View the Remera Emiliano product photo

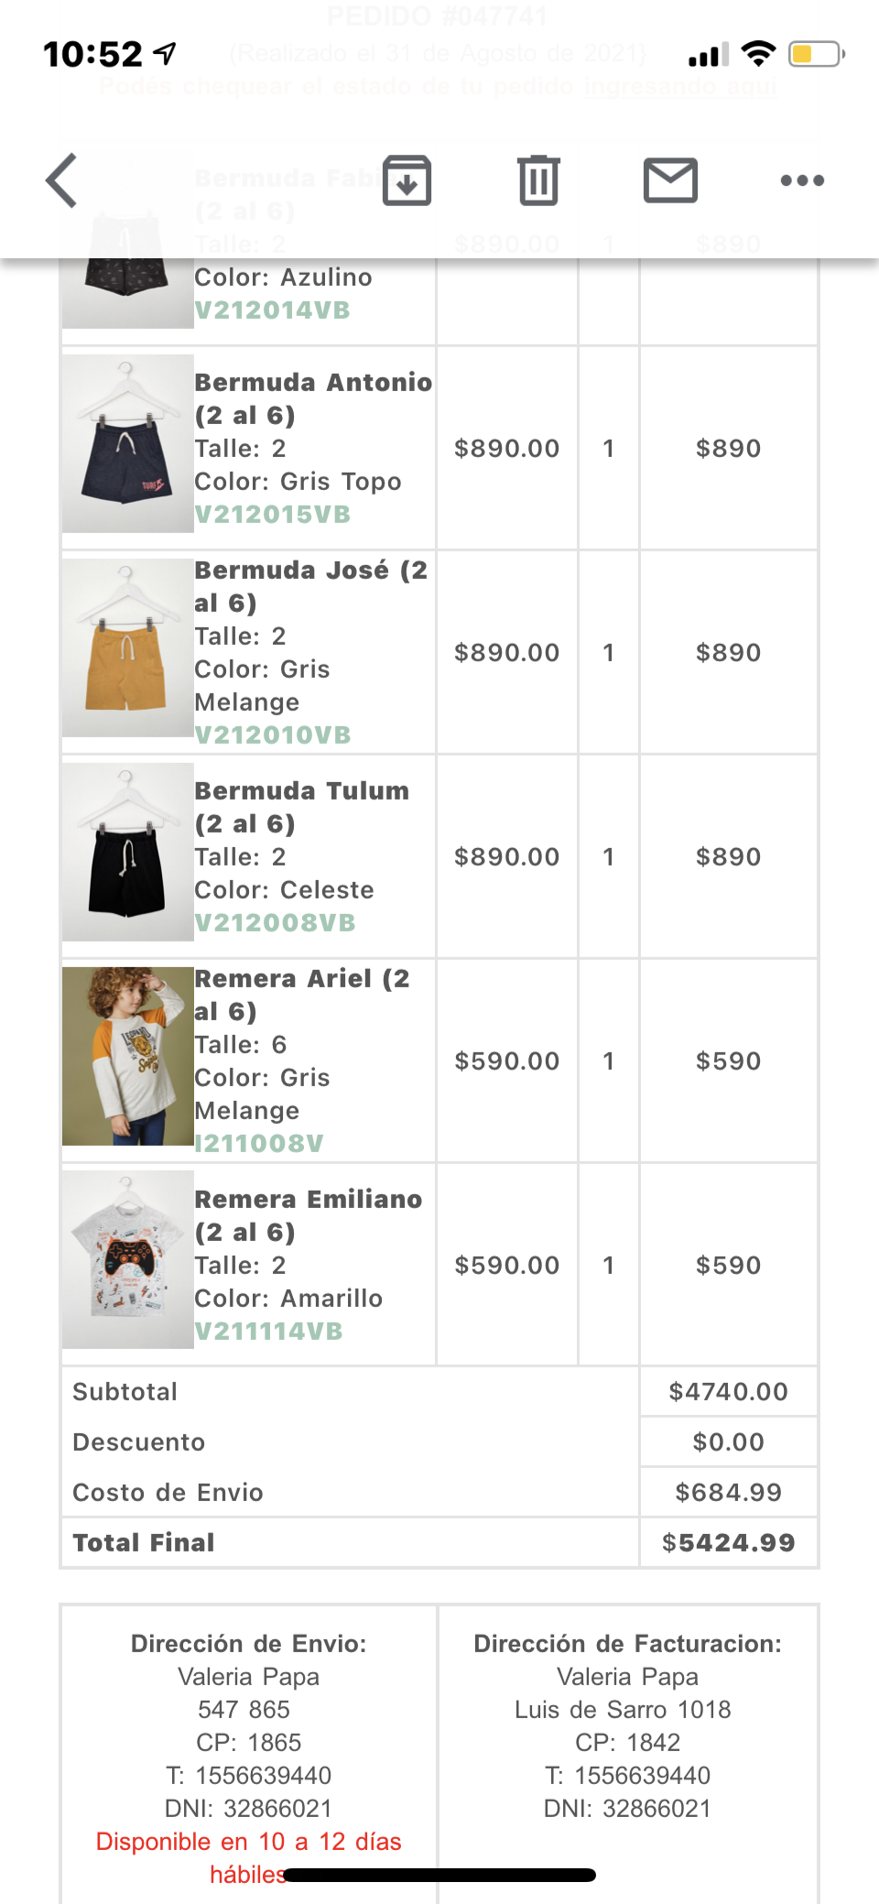[x=127, y=1261]
